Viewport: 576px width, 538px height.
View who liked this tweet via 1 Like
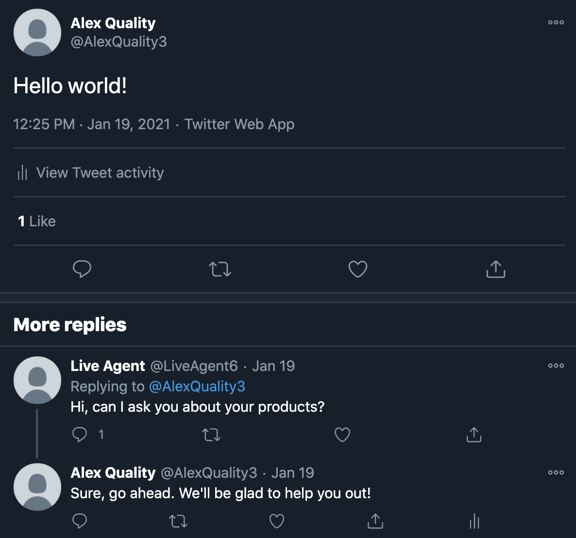click(35, 221)
